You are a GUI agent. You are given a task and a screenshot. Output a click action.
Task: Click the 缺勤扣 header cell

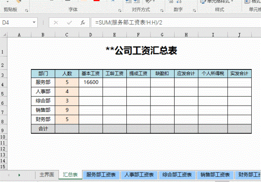tap(162, 74)
